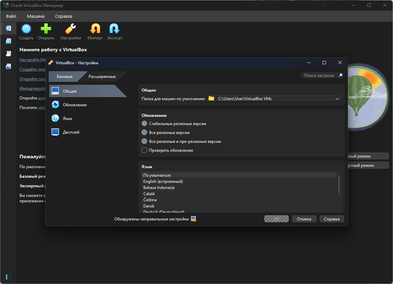
Task: Click the Поиск настроек search field
Action: tap(319, 76)
